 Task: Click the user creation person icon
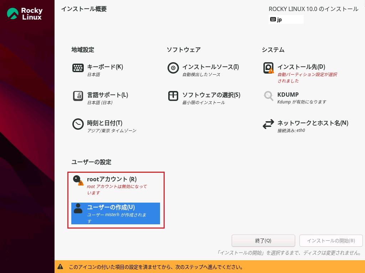(78, 208)
